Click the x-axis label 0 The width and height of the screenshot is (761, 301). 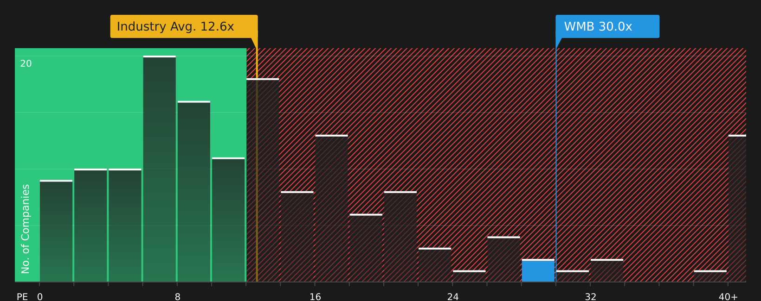(40, 297)
